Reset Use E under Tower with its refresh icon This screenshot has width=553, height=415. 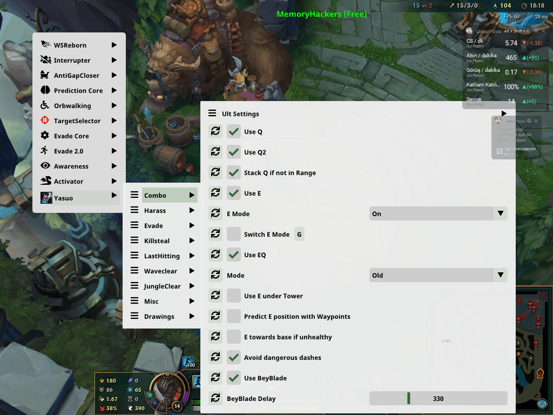[215, 296]
